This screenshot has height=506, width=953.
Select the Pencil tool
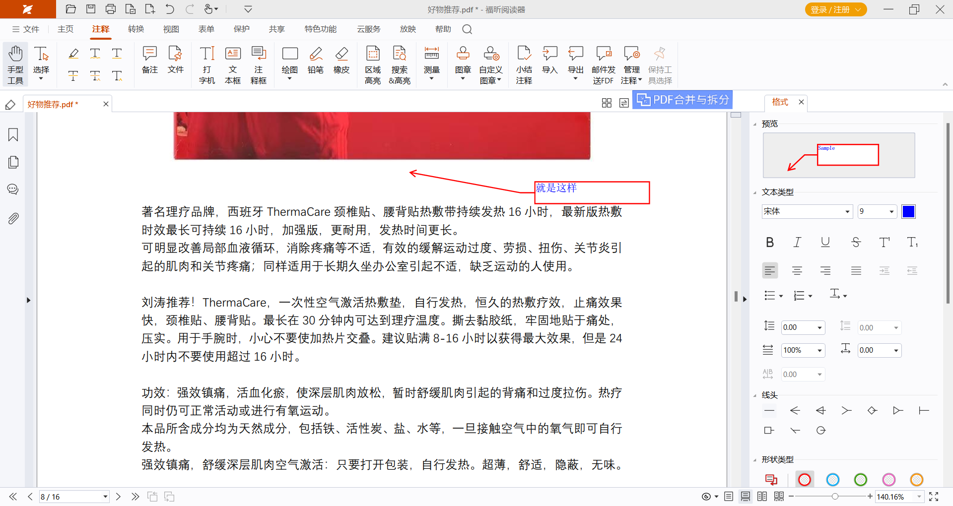(316, 60)
